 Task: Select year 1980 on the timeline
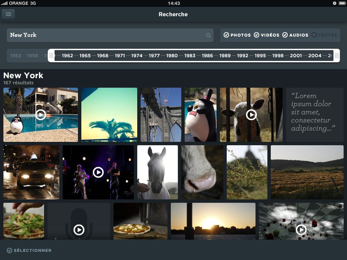coord(172,55)
